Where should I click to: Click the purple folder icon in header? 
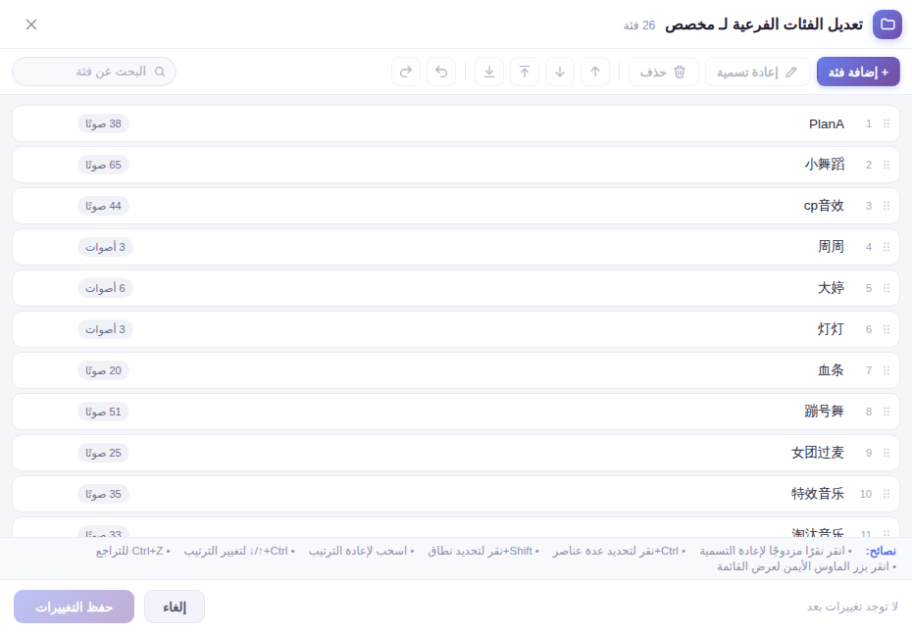pyautogui.click(x=887, y=24)
